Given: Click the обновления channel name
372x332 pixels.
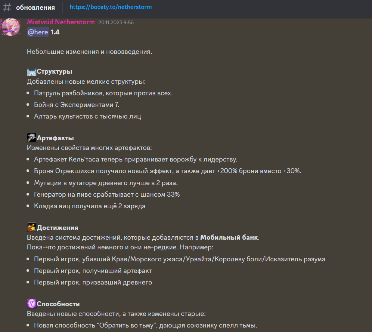Looking at the screenshot, I should click(x=35, y=7).
